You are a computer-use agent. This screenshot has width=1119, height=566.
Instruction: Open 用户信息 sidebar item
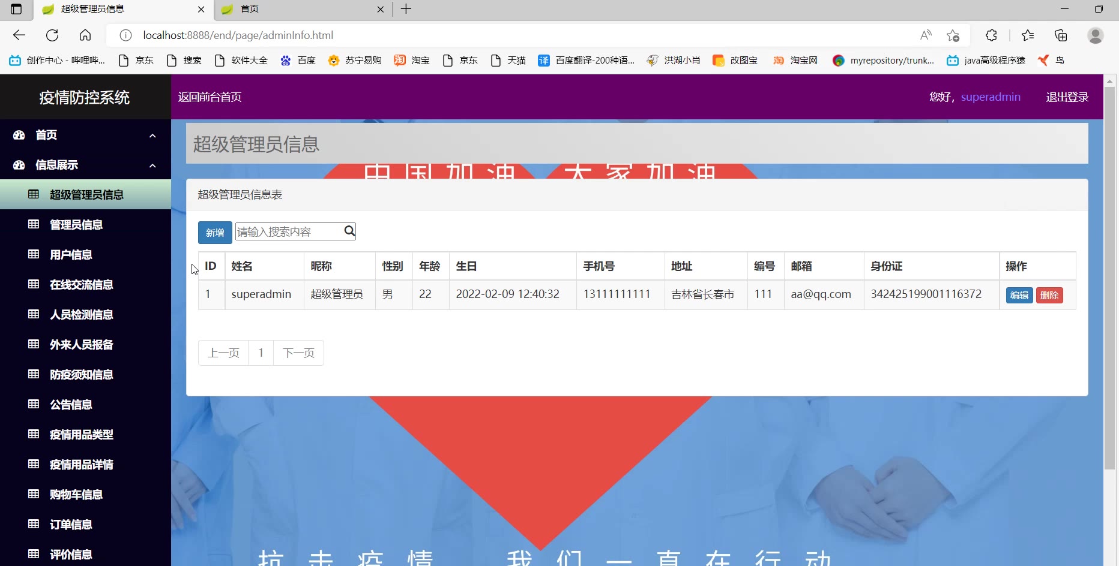tap(85, 254)
